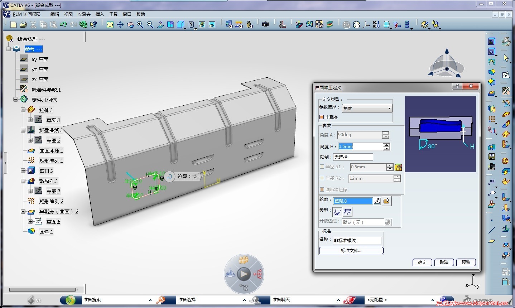Toggle the 半径 R2 checkbox
Viewport: 515px width, 308px height.
tap(322, 178)
